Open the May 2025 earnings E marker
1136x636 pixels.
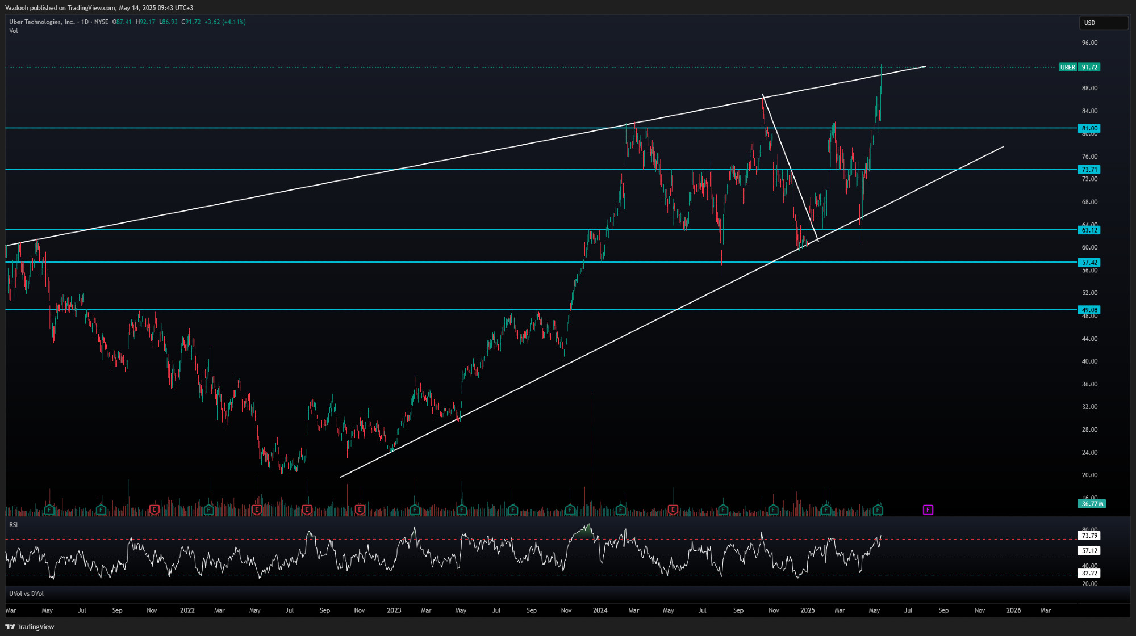[878, 510]
